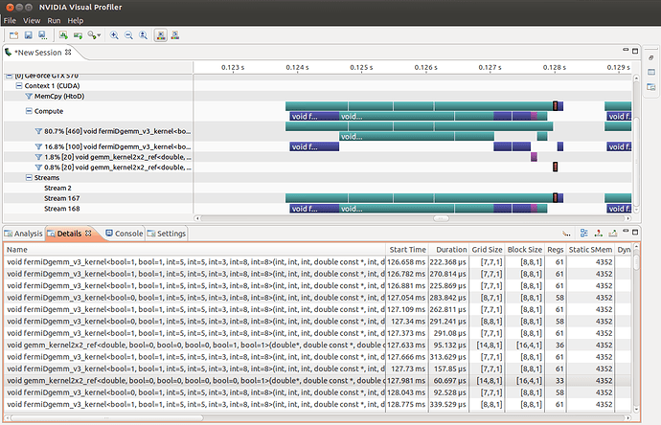
Task: Open the bottom window-view icon in right sidebar
Action: (651, 87)
